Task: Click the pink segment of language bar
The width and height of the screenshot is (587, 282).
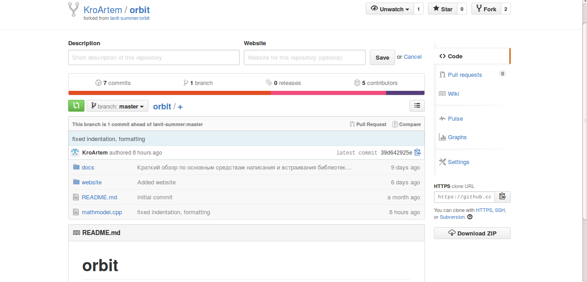Action: [328, 93]
